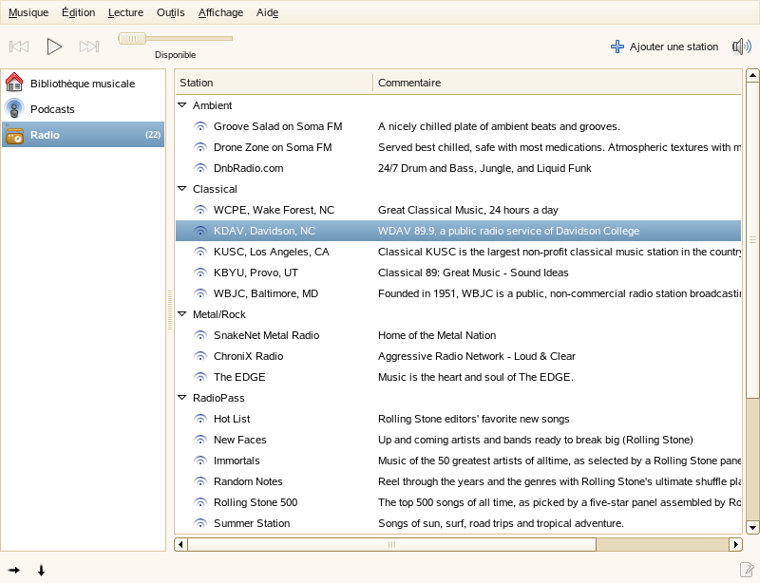Image resolution: width=760 pixels, height=583 pixels.
Task: Select Podcasts in the sidebar
Action: point(52,109)
